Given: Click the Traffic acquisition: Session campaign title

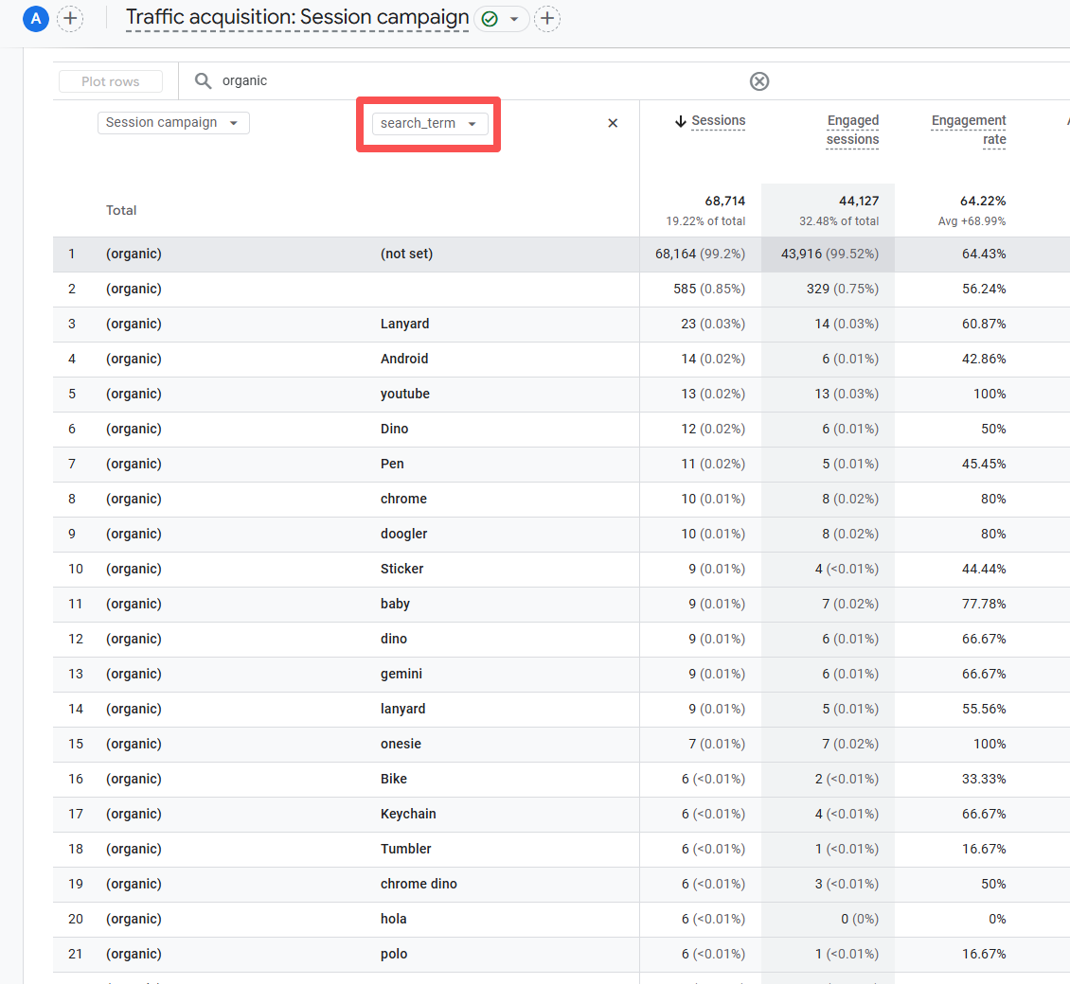Looking at the screenshot, I should point(297,18).
